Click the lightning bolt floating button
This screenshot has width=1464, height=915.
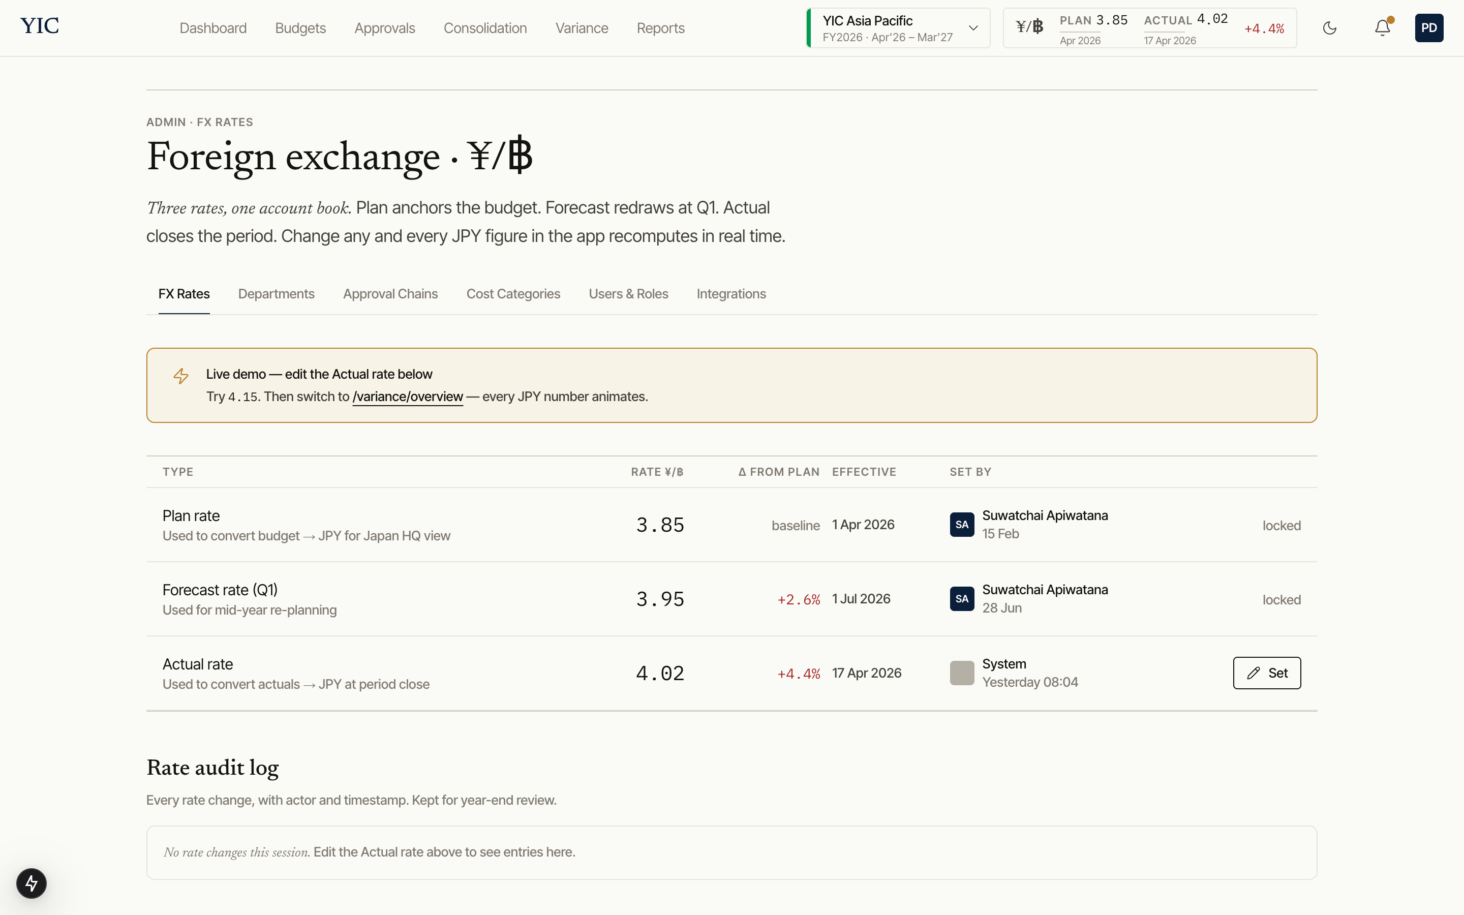click(32, 883)
